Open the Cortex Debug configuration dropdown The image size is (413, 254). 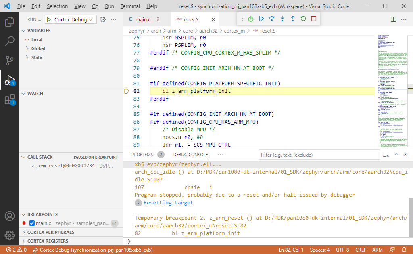74,19
